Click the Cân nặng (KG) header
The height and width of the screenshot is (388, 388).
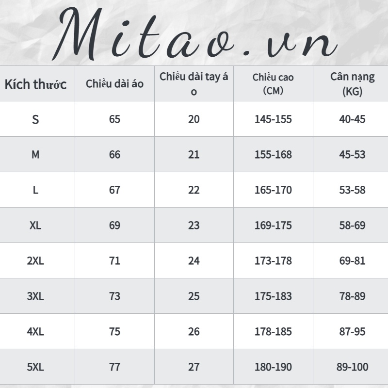352,83
